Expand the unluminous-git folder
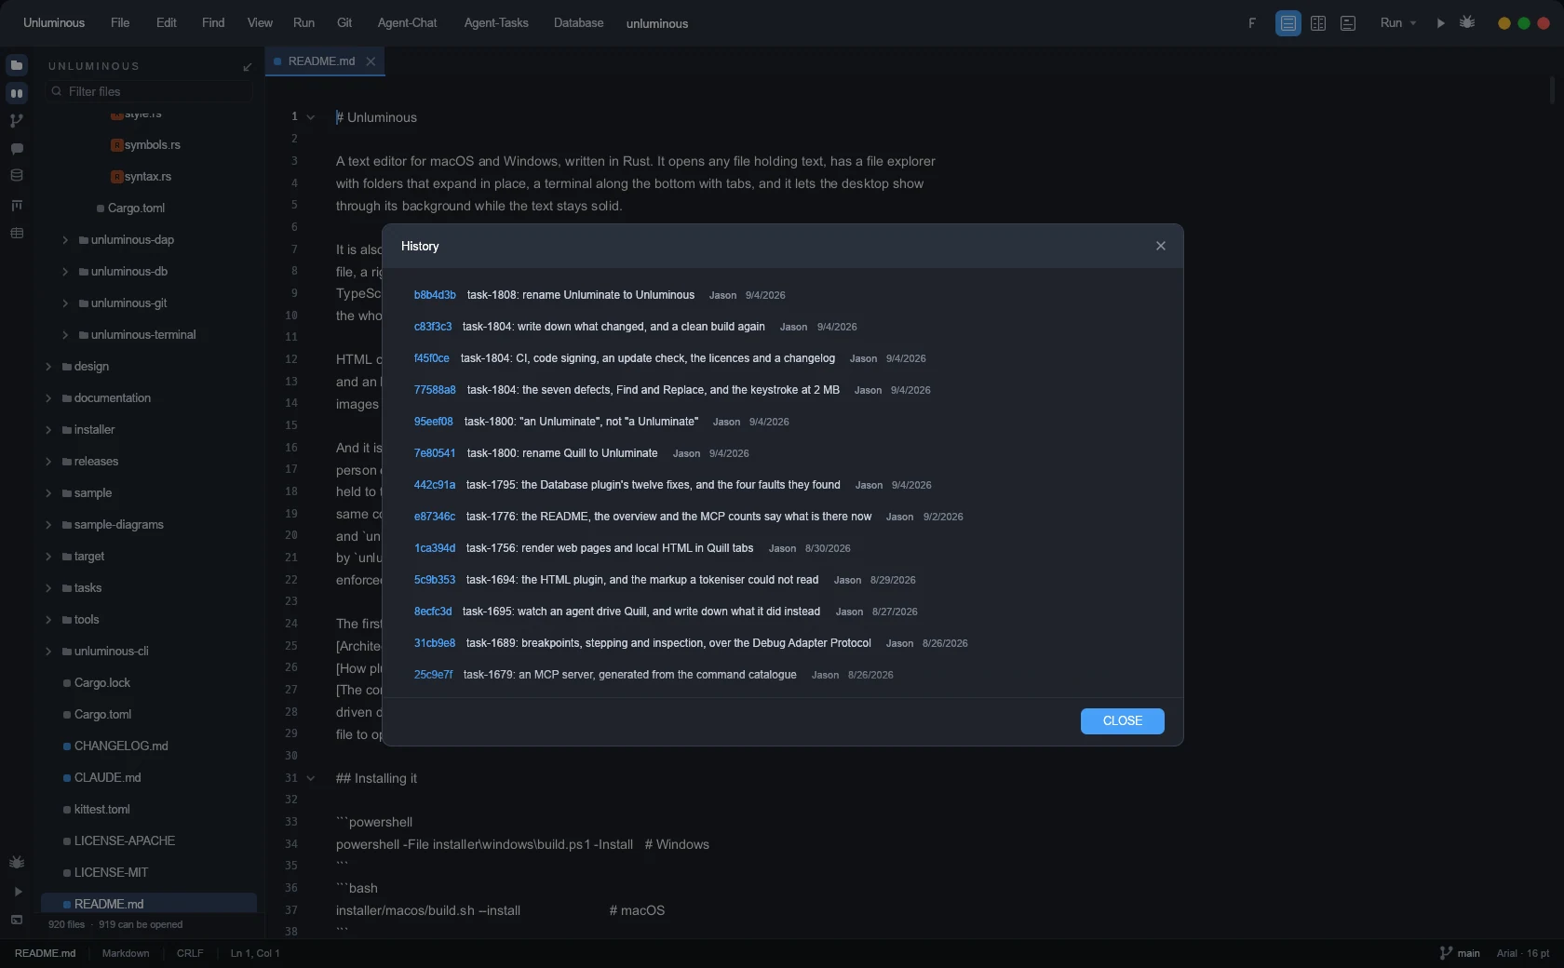 click(x=65, y=303)
